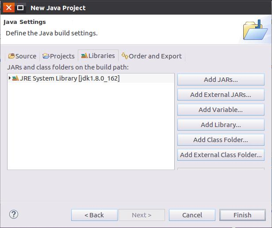Click Add External Class Folder... button
The image size is (272, 228).
(221, 155)
